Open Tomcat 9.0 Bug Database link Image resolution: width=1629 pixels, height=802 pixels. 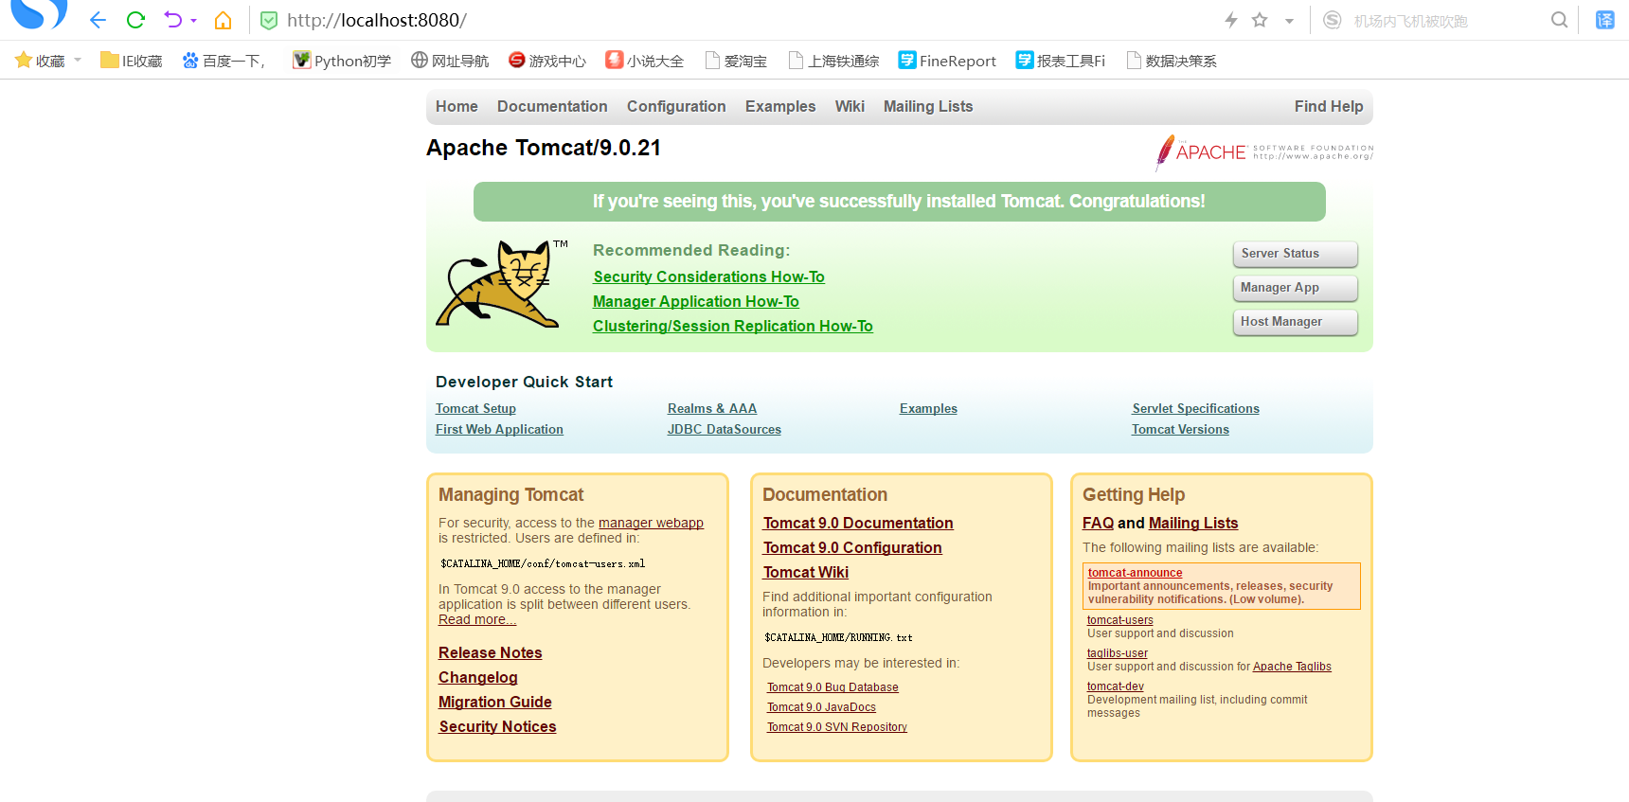click(832, 687)
